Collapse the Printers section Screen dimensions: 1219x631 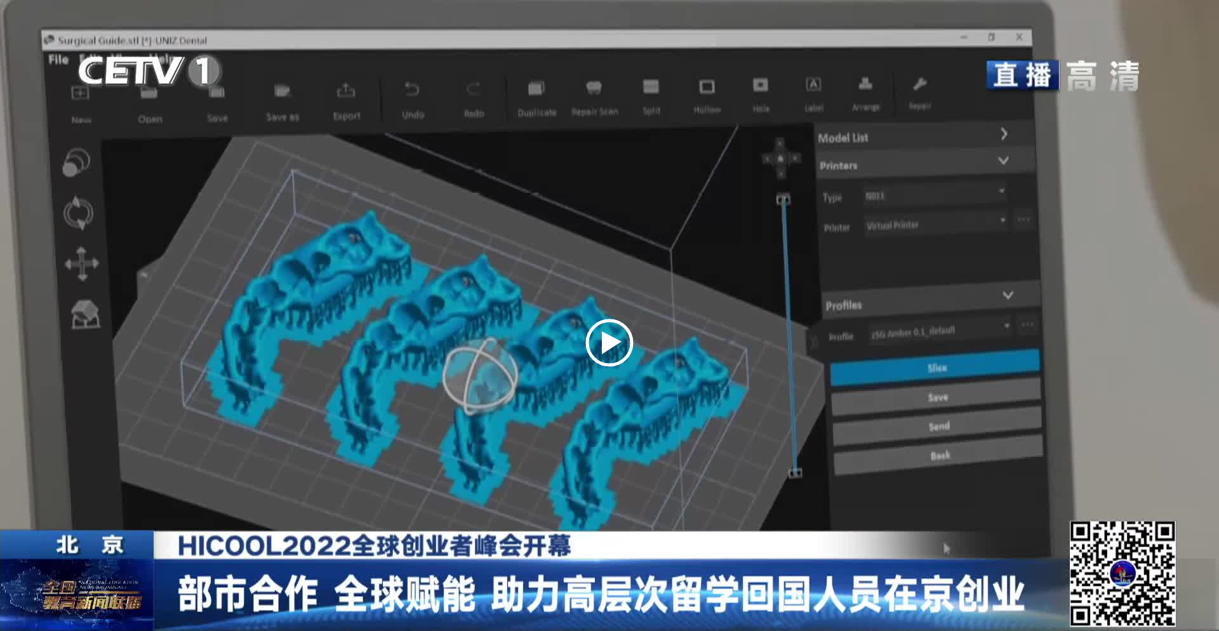[1003, 161]
